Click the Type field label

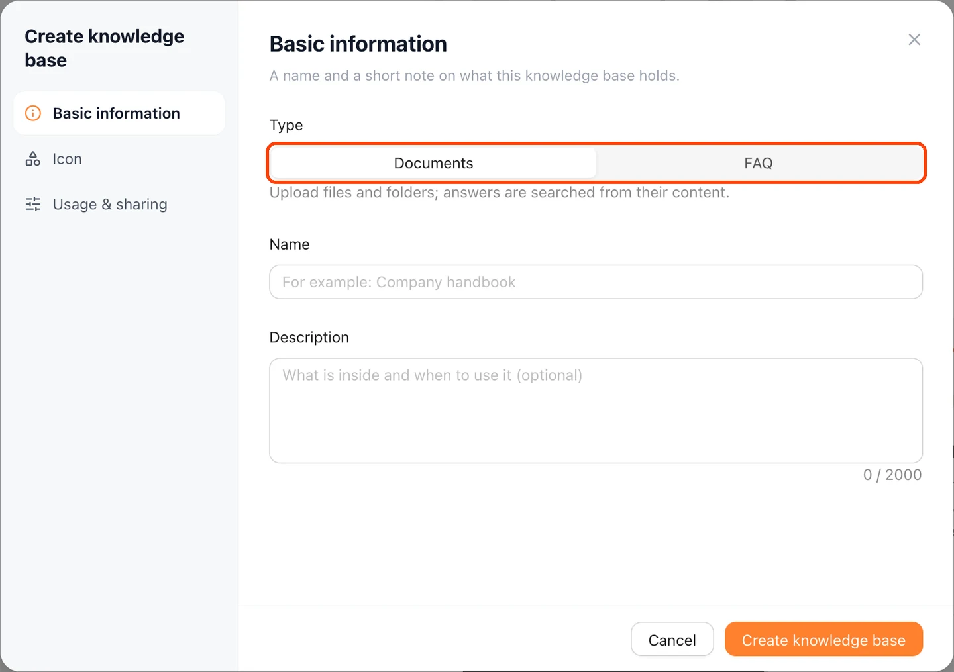pyautogui.click(x=286, y=125)
